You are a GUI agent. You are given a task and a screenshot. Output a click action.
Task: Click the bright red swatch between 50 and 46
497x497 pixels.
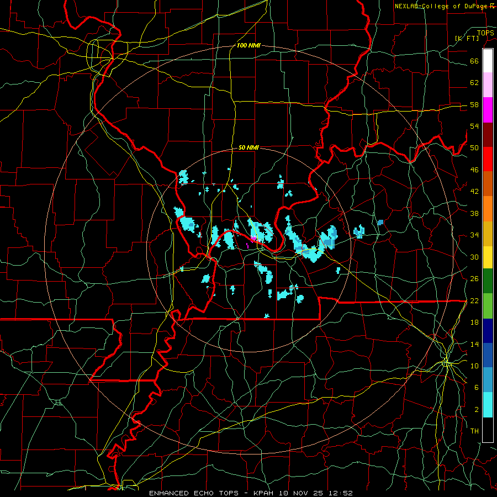pyautogui.click(x=488, y=159)
